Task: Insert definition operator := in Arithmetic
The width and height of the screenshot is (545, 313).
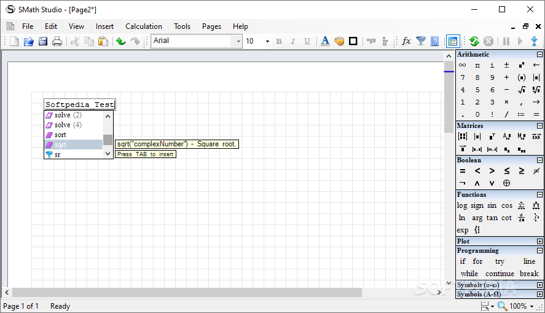Action: 521,114
